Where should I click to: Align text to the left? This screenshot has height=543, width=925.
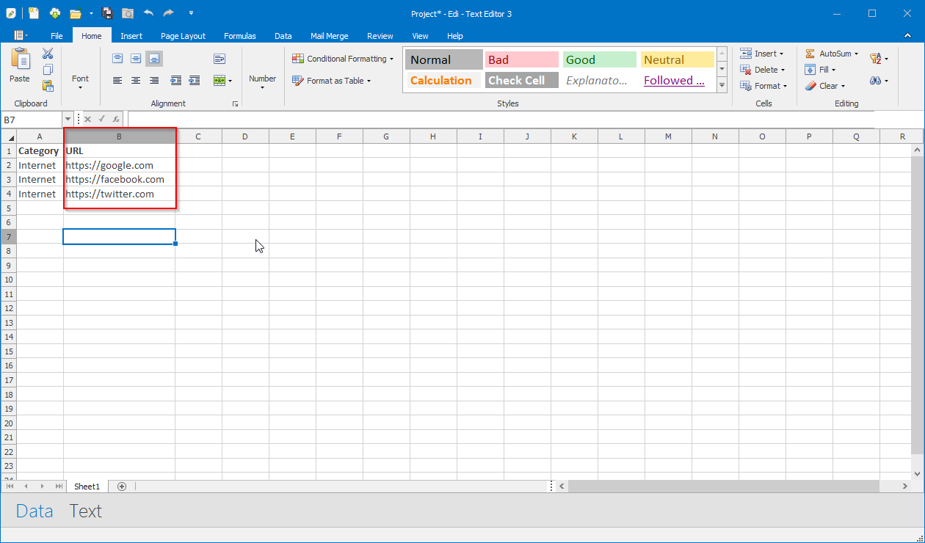click(117, 81)
